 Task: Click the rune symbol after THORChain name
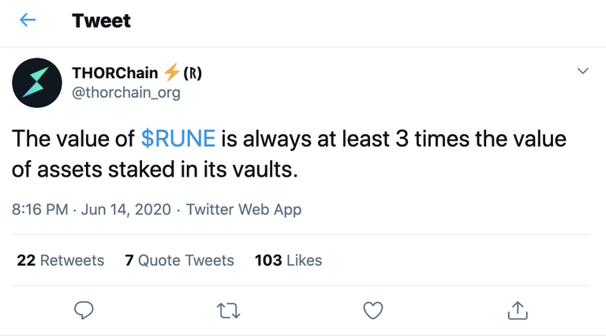(193, 73)
